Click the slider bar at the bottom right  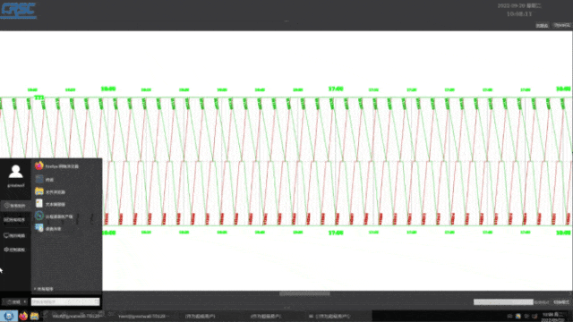pos(503,302)
